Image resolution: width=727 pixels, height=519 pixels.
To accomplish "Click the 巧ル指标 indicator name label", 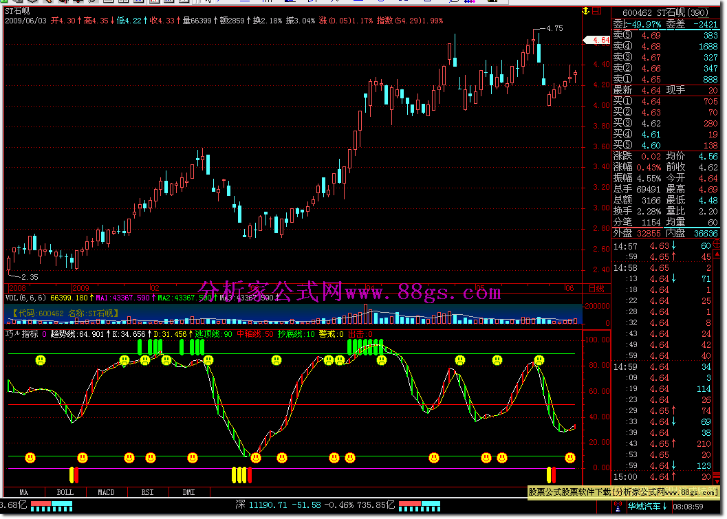I will pyautogui.click(x=21, y=333).
